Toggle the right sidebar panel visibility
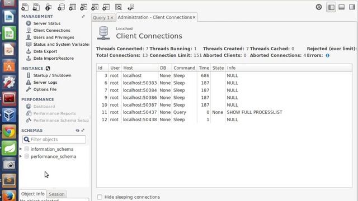Image resolution: width=358 pixels, height=201 pixels. 352,7
